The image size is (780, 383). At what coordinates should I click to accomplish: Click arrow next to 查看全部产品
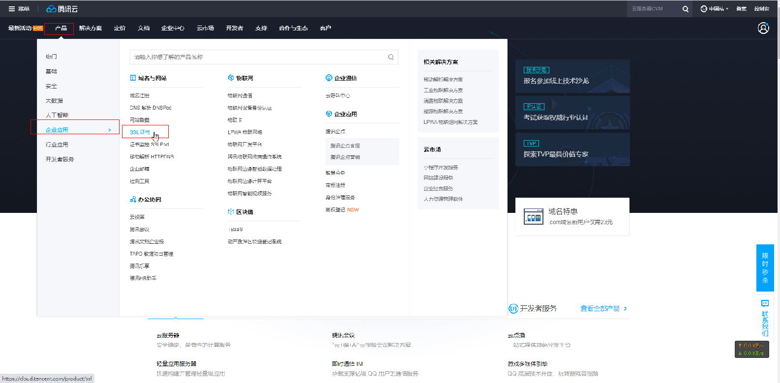click(x=625, y=308)
